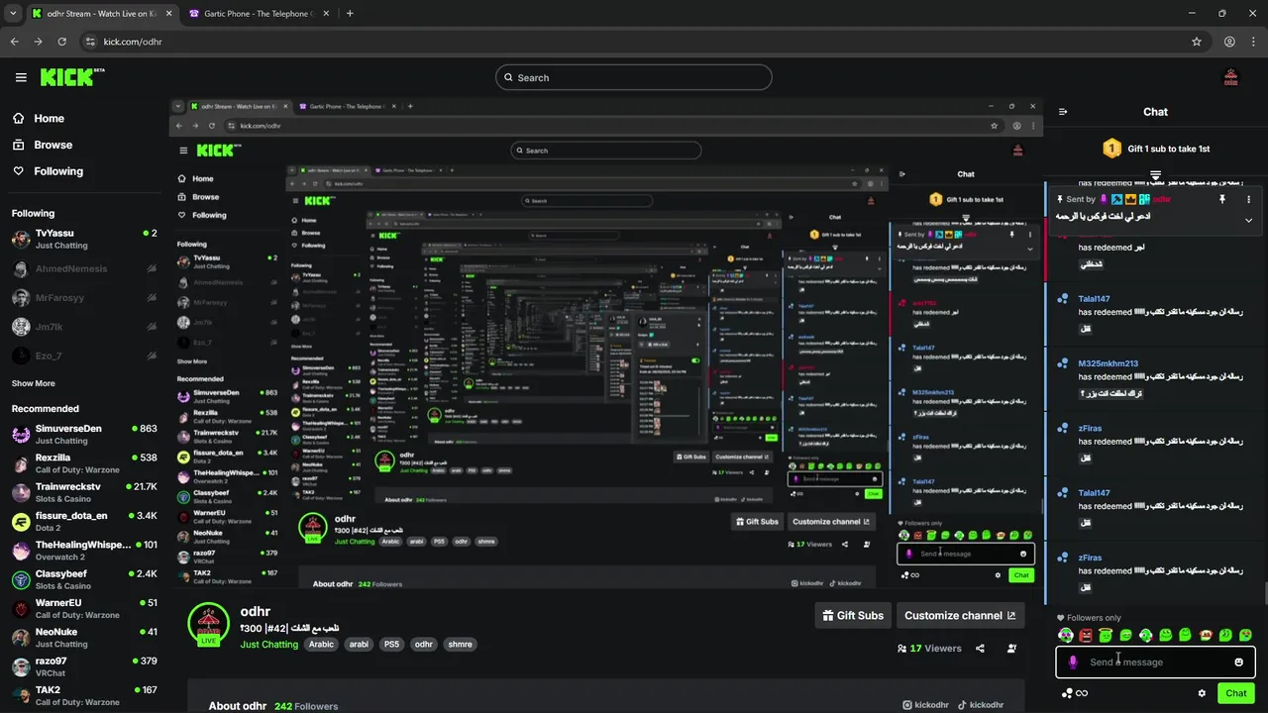The height and width of the screenshot is (713, 1268).
Task: Click the green KICK logo
Action: [x=72, y=77]
